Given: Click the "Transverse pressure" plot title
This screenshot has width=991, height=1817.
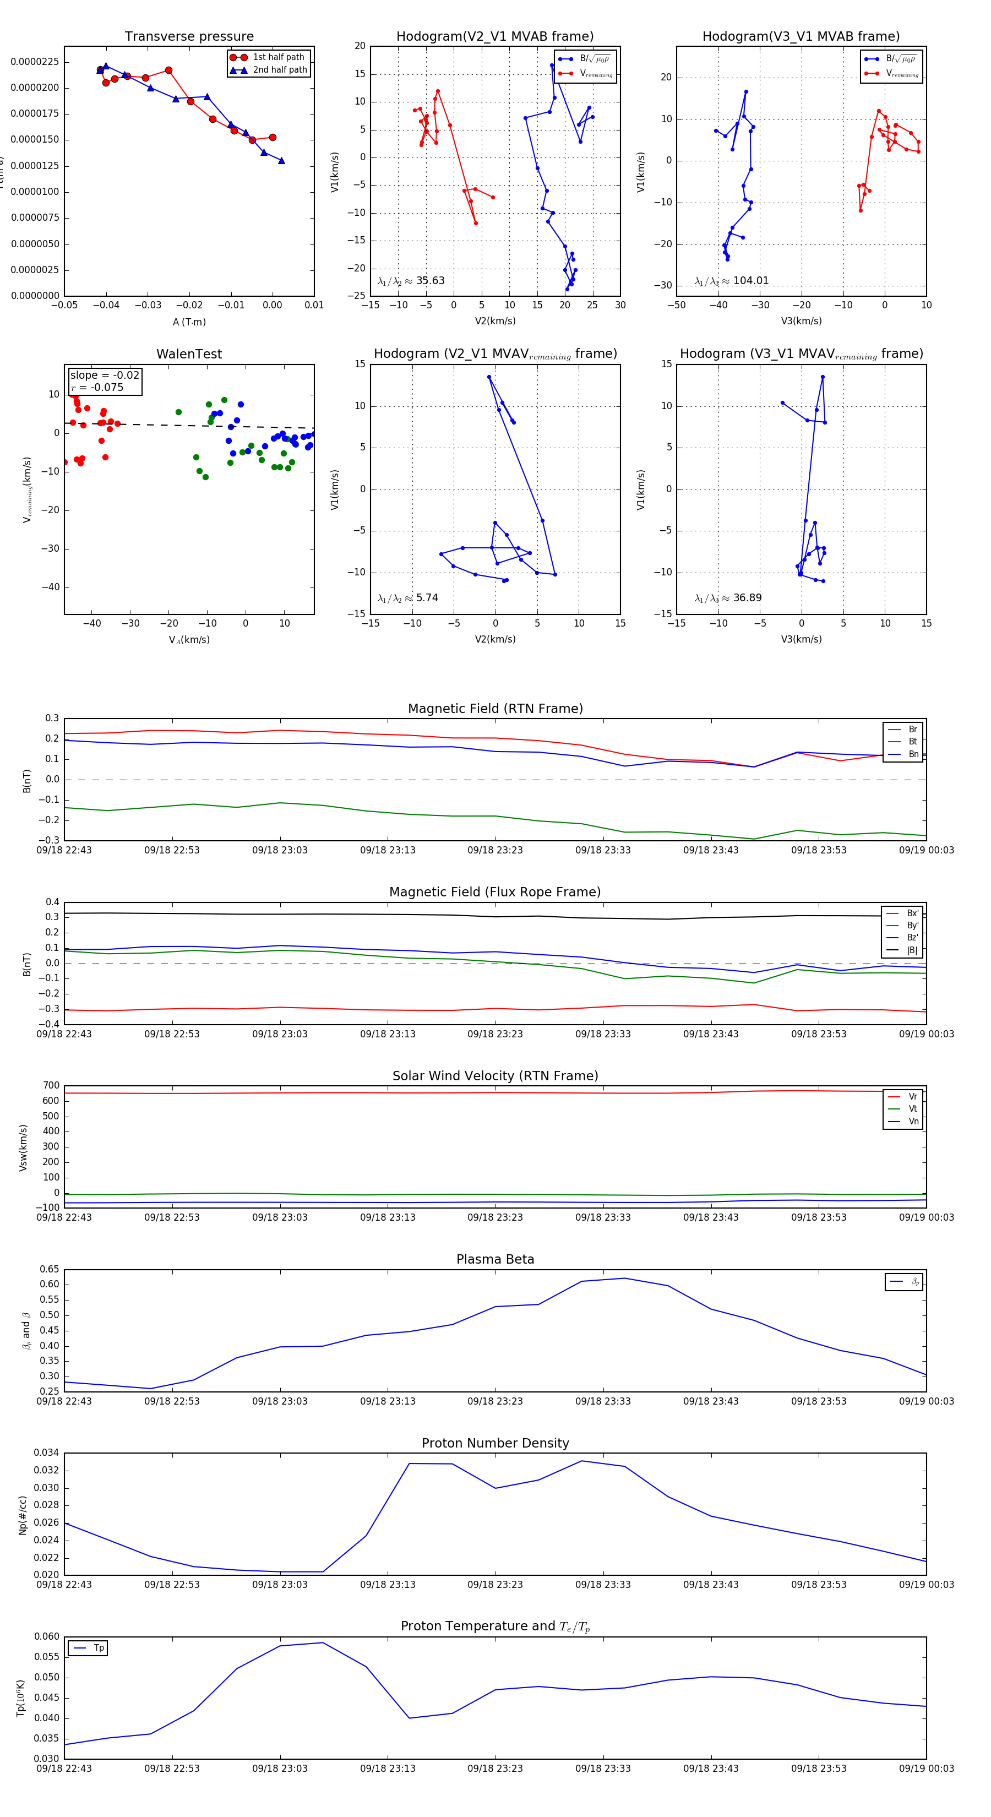Looking at the screenshot, I should point(189,37).
